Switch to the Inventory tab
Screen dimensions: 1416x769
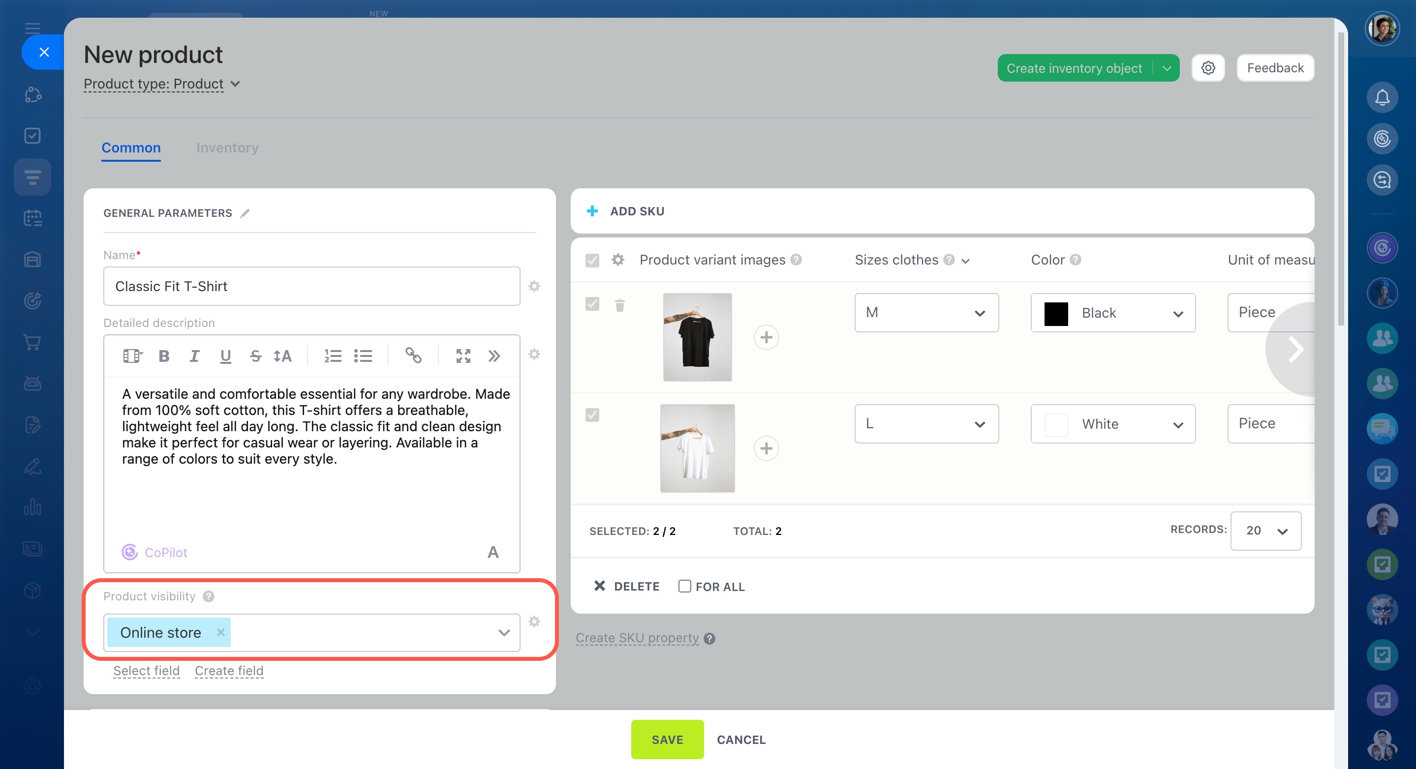227,148
